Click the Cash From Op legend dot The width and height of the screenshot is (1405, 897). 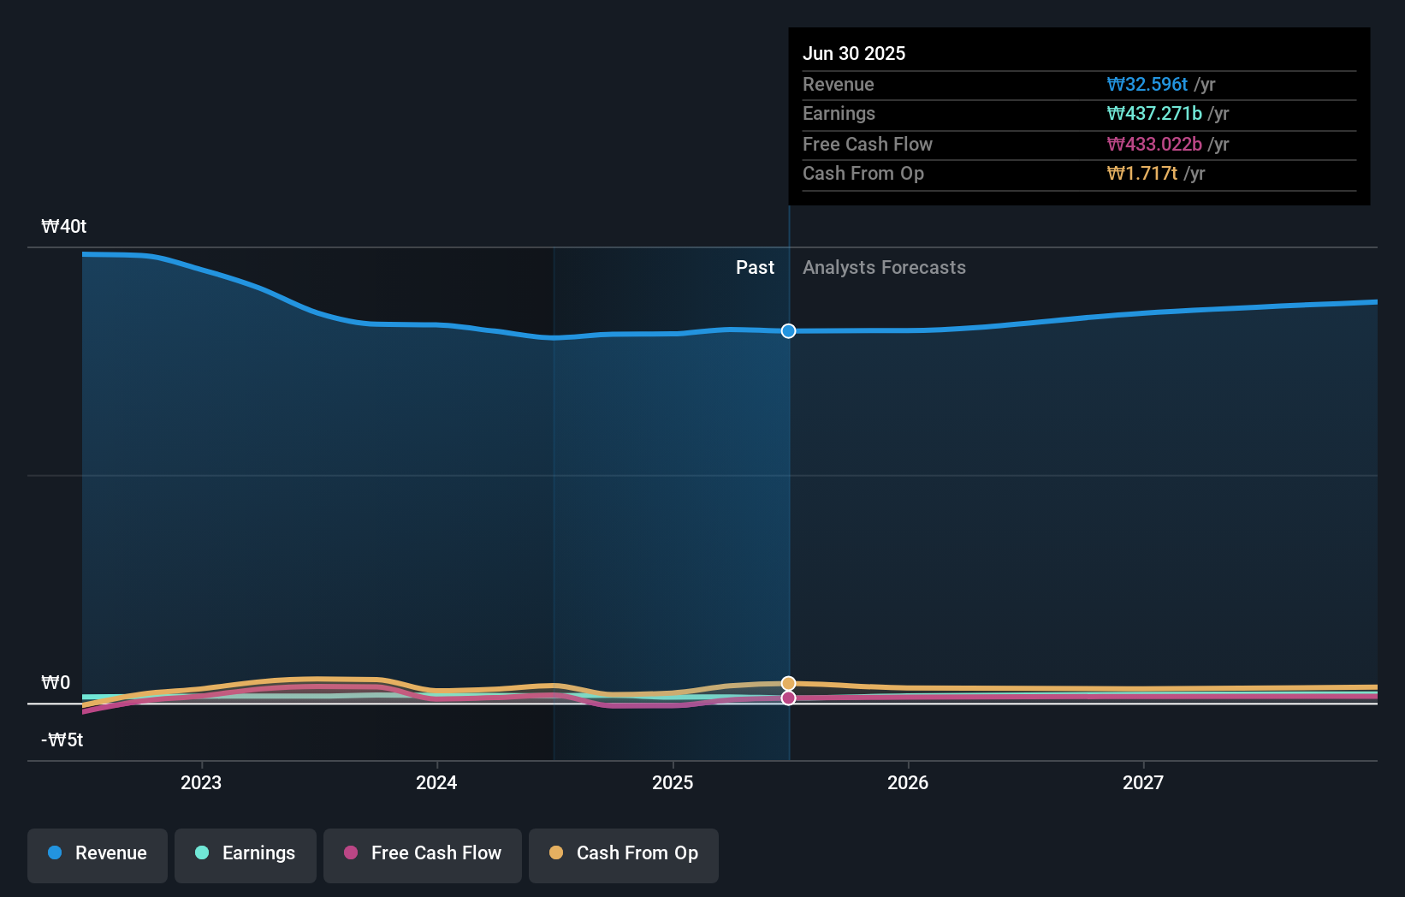pyautogui.click(x=556, y=852)
